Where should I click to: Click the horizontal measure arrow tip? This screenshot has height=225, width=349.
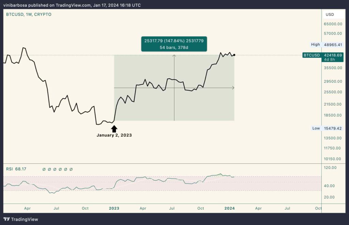click(233, 88)
